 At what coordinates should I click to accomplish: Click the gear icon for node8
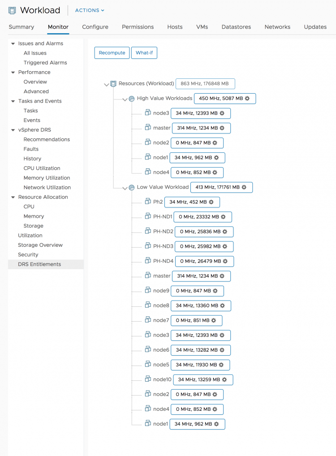(223, 306)
